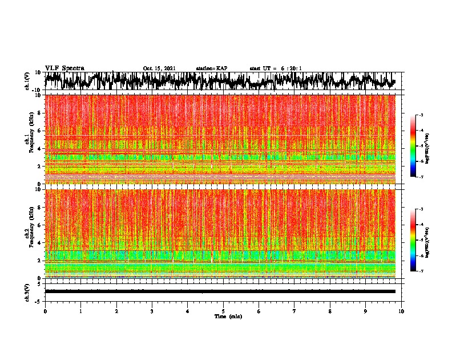The width and height of the screenshot is (452, 349).
Task: Click the ch.2 color bar unit label
Action: (x=427, y=242)
